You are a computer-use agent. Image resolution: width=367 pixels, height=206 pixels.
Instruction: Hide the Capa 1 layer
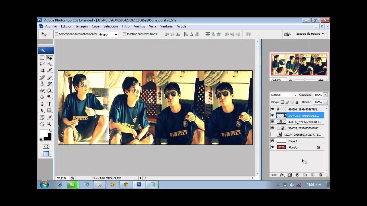(x=272, y=141)
